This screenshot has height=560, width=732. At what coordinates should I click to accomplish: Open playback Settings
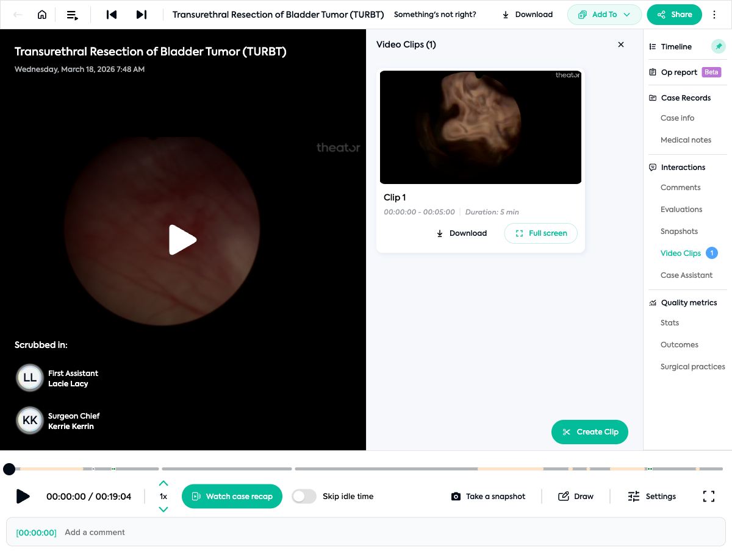pyautogui.click(x=652, y=496)
